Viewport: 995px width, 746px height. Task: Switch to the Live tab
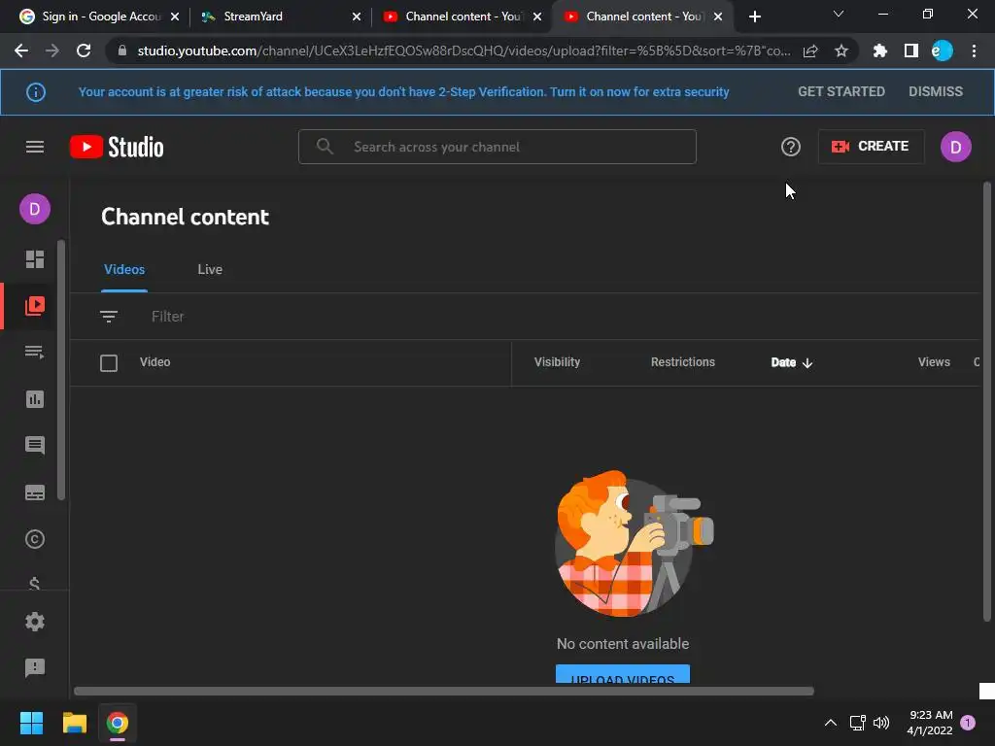tap(210, 270)
